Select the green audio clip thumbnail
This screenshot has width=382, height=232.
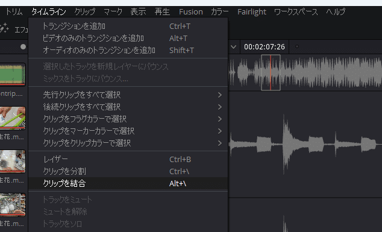tap(13, 75)
